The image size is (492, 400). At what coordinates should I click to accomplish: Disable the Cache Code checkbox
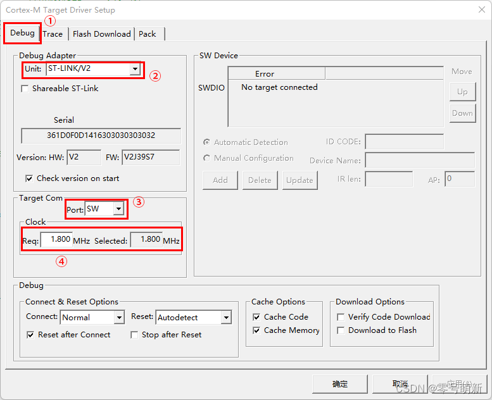point(256,317)
